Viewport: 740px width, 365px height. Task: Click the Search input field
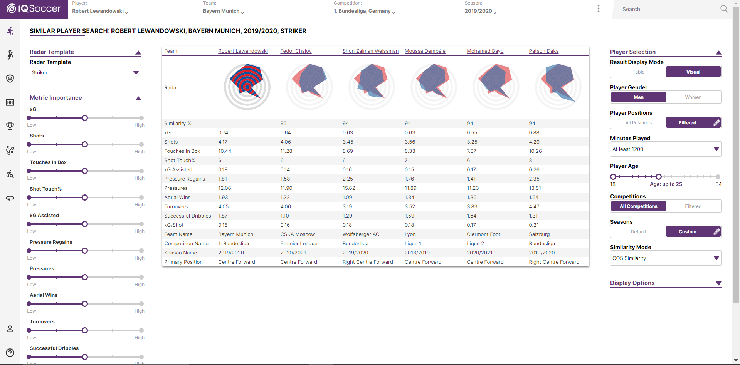pos(669,9)
